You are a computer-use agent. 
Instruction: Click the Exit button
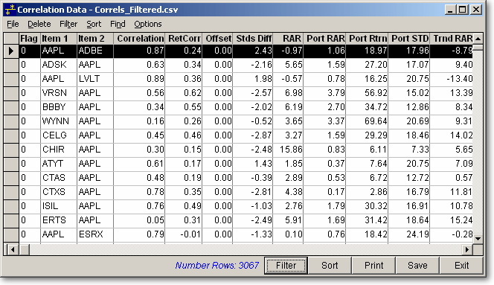point(461,266)
